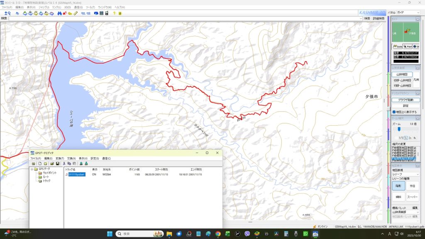Open the レリーフ map expression dropdown
The width and height of the screenshot is (425, 239).
click(405, 174)
